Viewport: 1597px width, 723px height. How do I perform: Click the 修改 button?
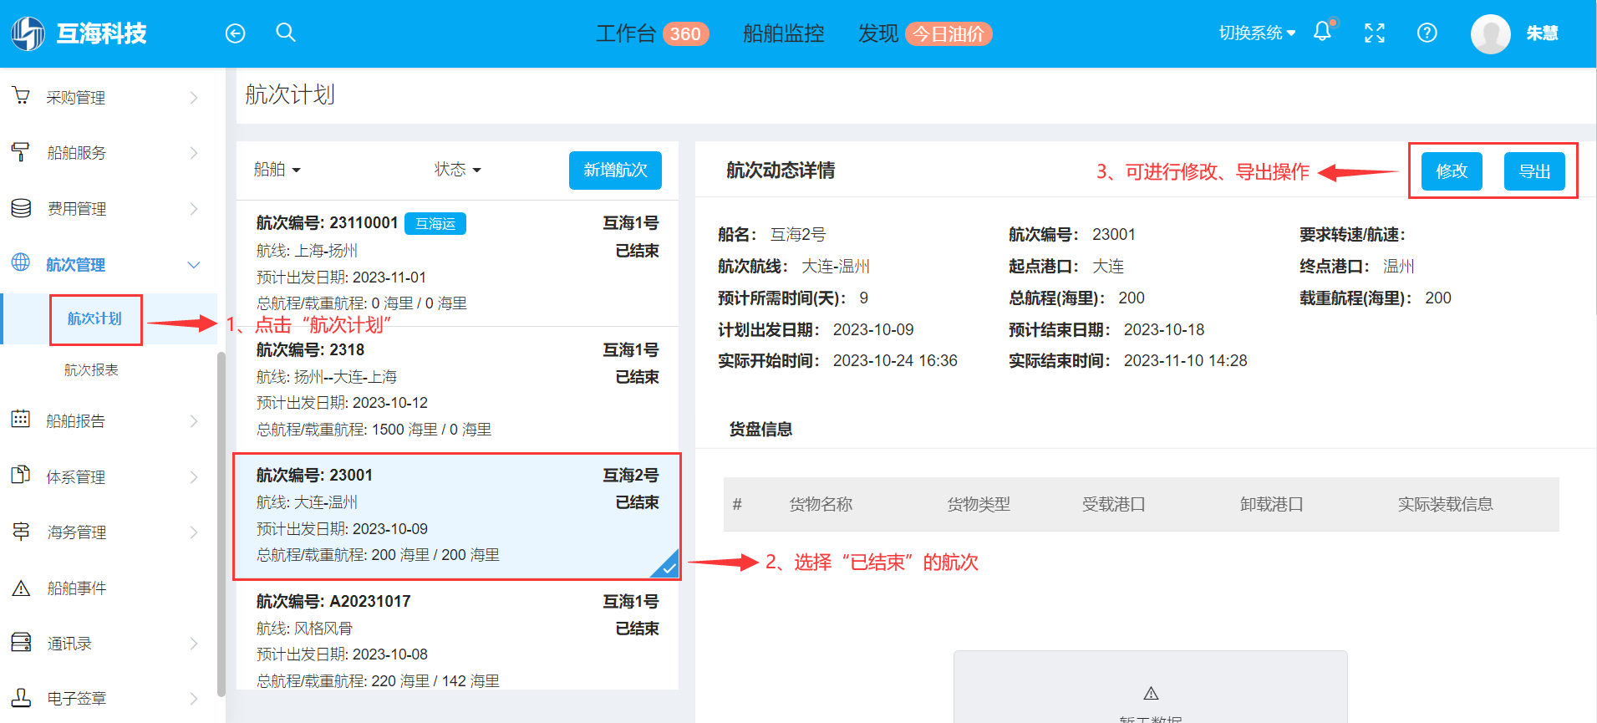pos(1452,171)
